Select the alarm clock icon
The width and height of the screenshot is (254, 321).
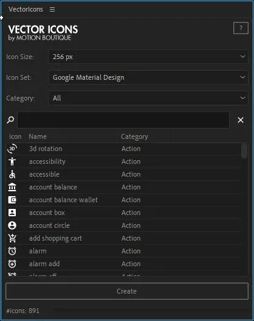(x=12, y=251)
